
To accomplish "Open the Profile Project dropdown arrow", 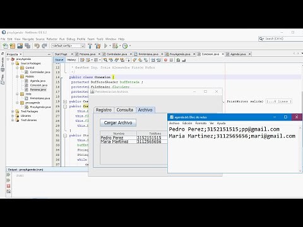I will [x=130, y=45].
